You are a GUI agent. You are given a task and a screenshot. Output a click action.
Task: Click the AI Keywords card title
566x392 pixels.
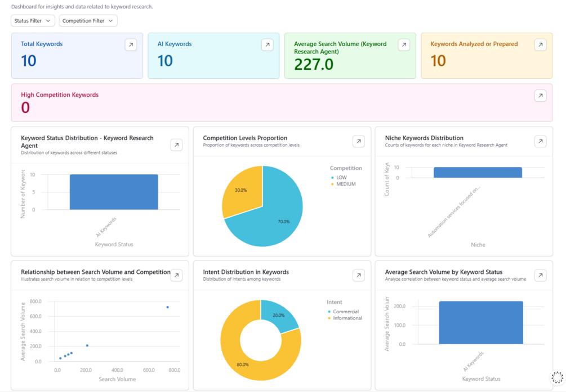pyautogui.click(x=175, y=44)
